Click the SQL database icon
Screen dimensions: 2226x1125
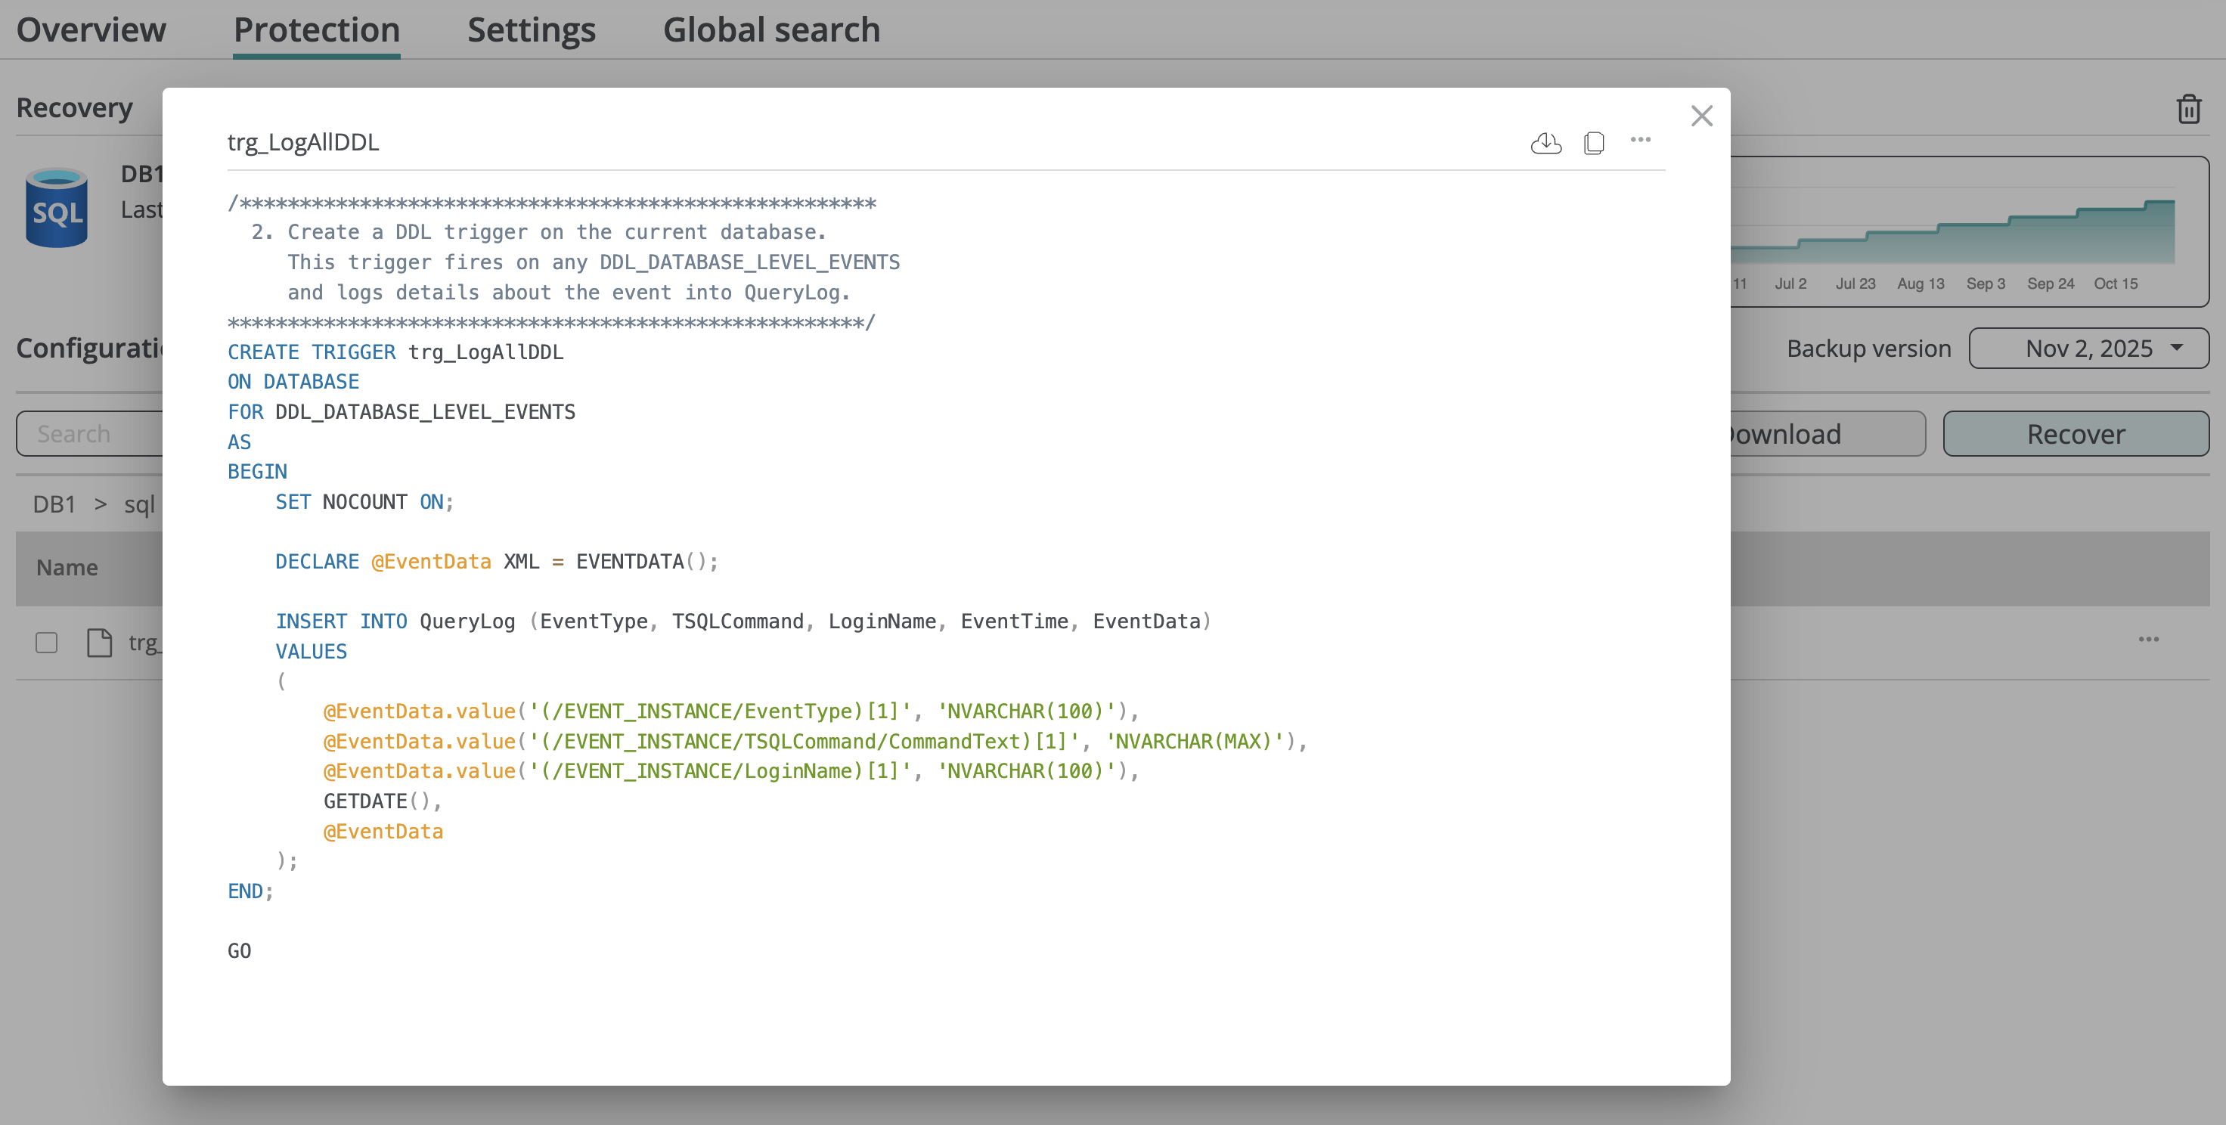pos(57,208)
